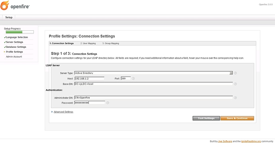Click the Save & Continue button
Image resolution: width=275 pixels, height=155 pixels.
pos(237,118)
